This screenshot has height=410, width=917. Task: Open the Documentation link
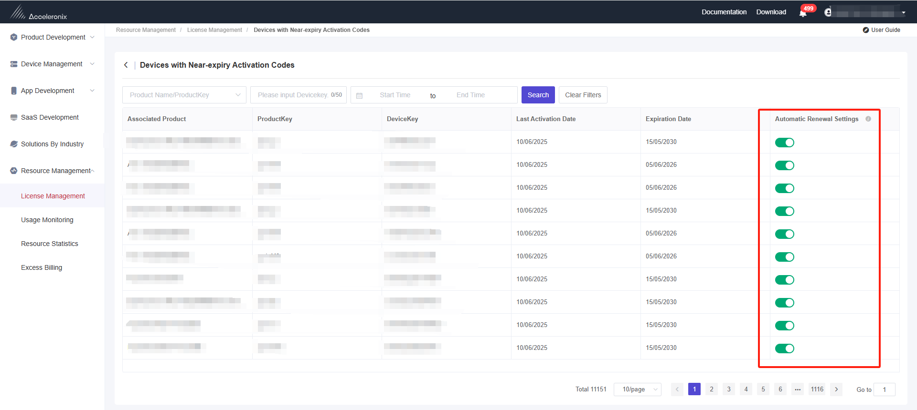tap(724, 12)
